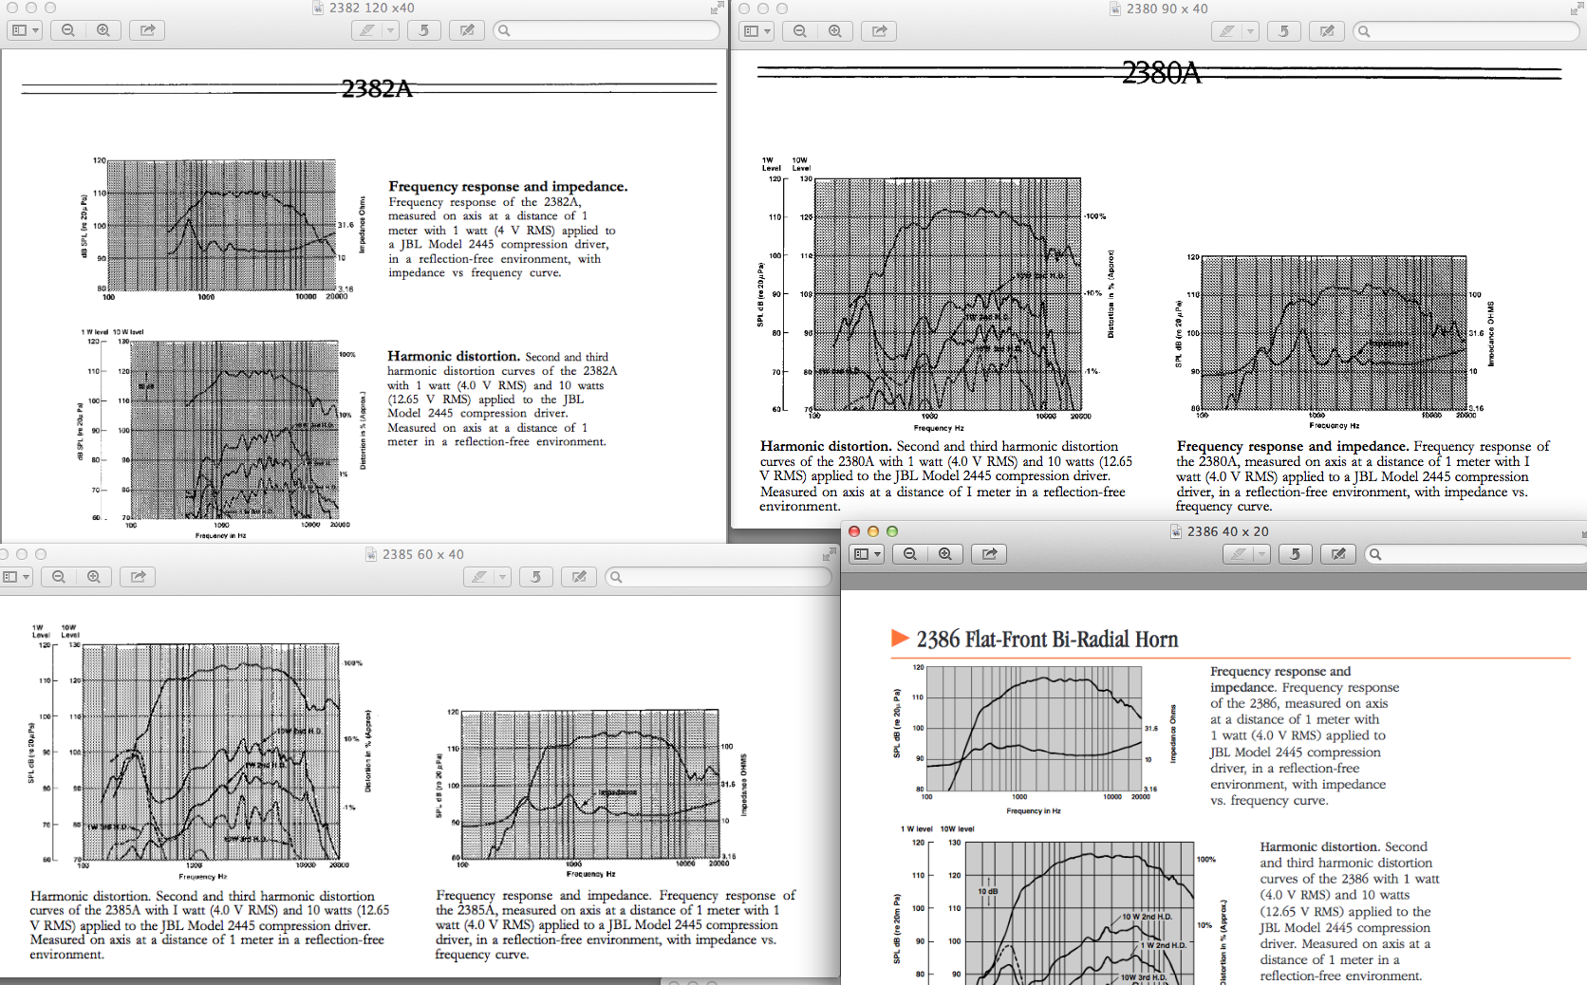Rotate page in the 2385 60 x 40 window

(535, 576)
